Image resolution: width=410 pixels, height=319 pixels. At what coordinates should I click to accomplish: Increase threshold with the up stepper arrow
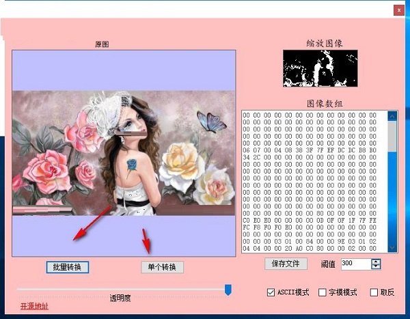(376, 262)
